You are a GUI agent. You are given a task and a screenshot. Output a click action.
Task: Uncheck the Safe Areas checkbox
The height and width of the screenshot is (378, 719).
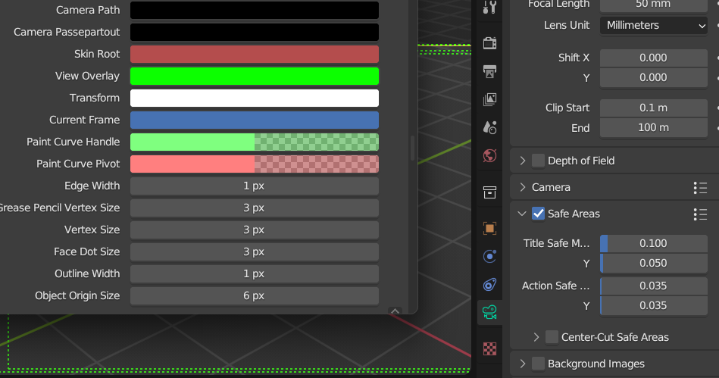pos(539,214)
